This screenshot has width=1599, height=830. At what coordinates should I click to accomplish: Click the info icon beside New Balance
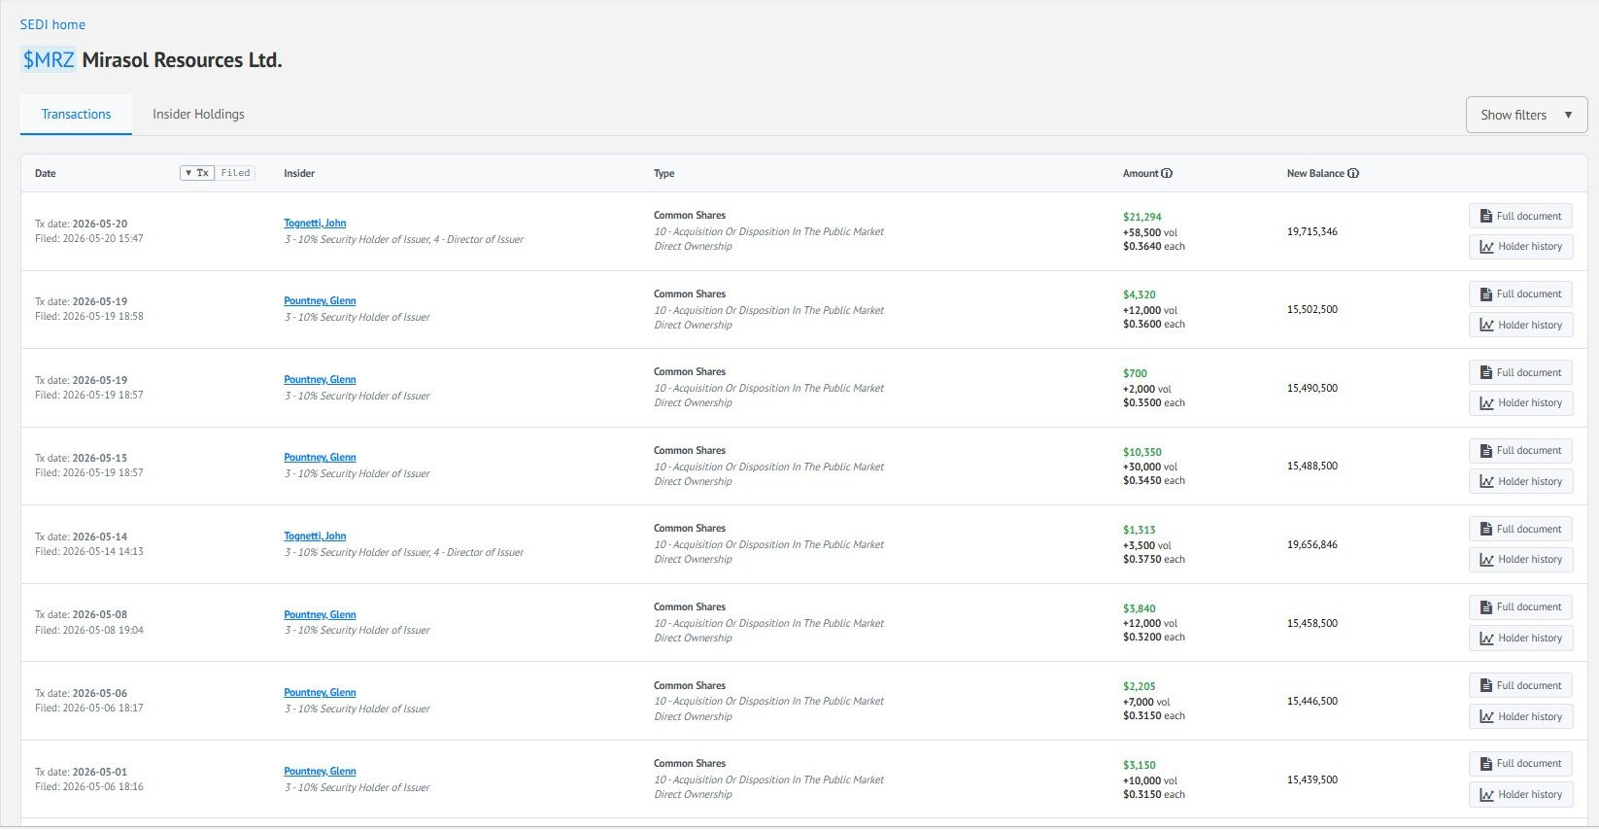pyautogui.click(x=1353, y=173)
